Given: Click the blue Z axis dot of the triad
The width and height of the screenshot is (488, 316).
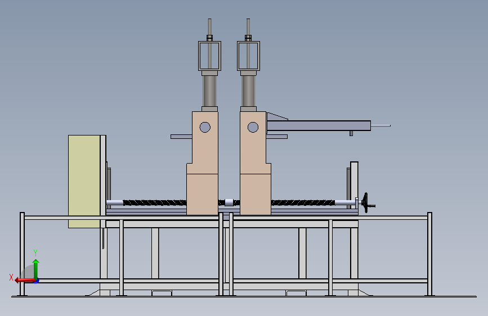Looking at the screenshot, I should [37, 282].
